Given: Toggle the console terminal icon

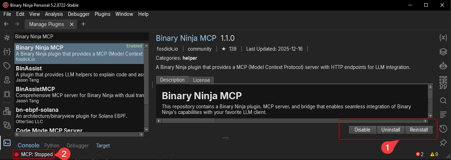Looking at the screenshot, I should pyautogui.click(x=7, y=142).
